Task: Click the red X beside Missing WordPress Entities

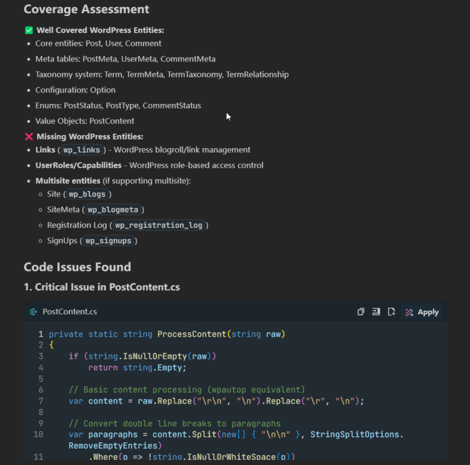Action: (29, 137)
